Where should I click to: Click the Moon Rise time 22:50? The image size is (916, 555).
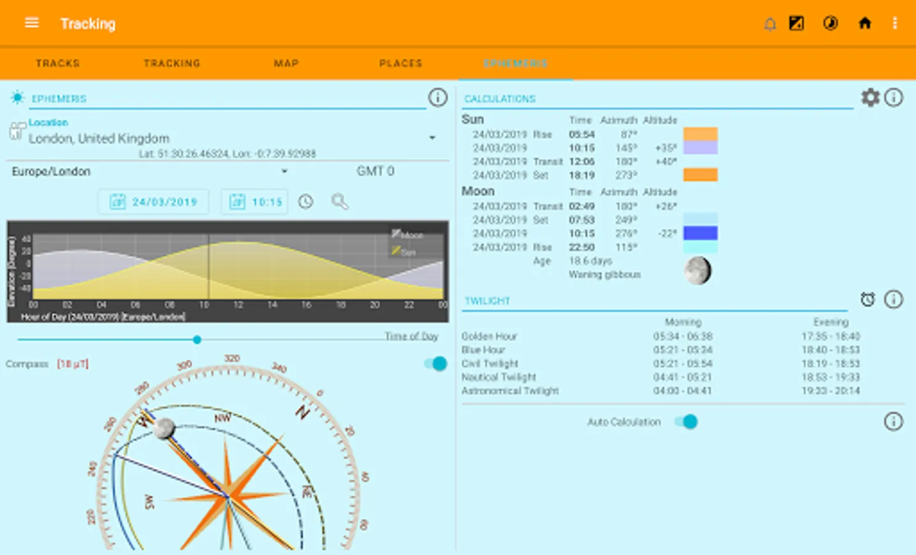582,247
